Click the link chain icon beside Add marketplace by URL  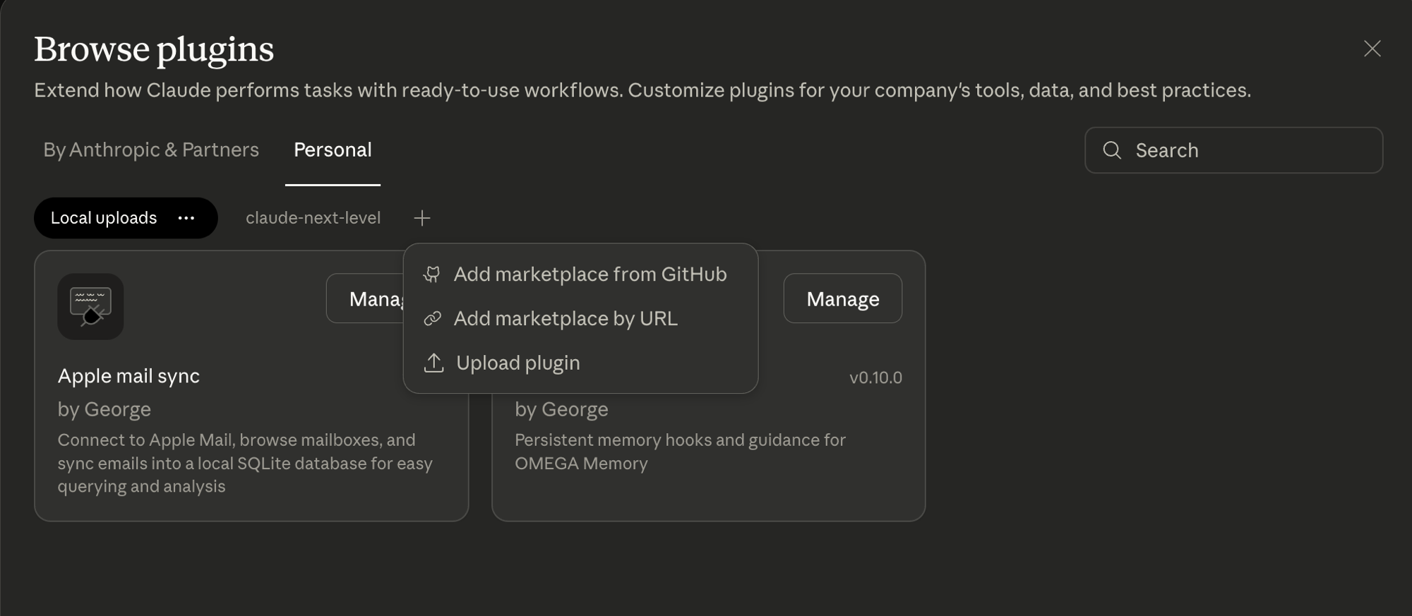(432, 319)
